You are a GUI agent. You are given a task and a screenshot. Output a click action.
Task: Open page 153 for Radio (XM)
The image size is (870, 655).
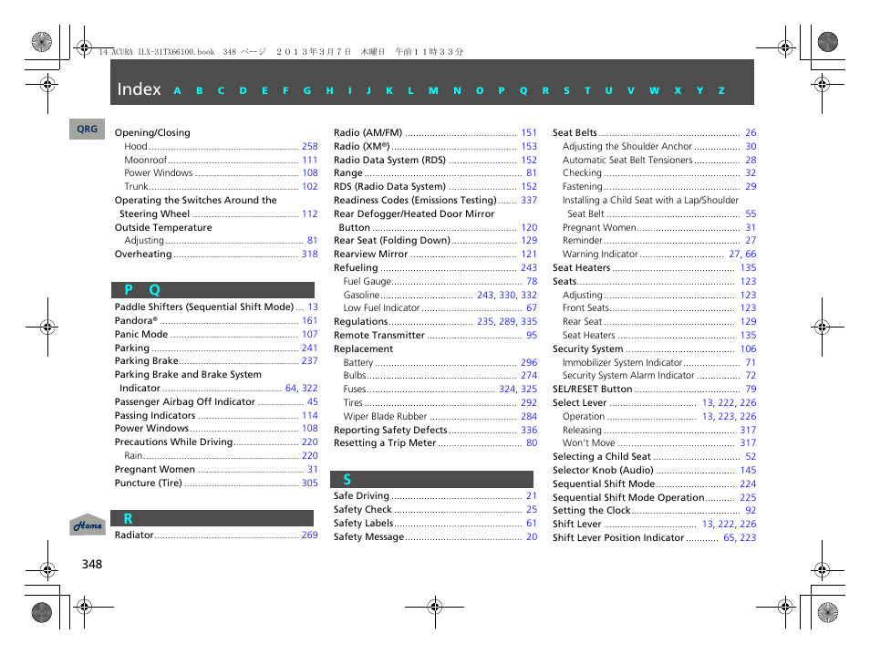coord(529,146)
